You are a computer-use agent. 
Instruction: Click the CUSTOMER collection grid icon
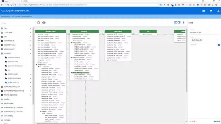(2, 32)
